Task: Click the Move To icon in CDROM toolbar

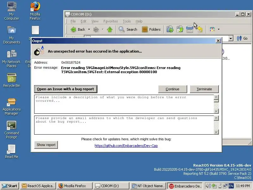Action: point(170,29)
